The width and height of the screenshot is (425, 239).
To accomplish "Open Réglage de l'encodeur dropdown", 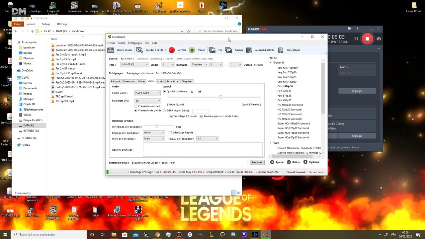I will pyautogui.click(x=154, y=133).
